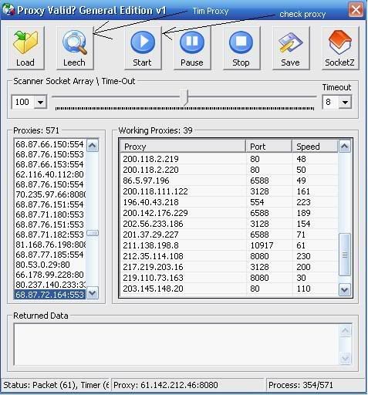This screenshot has height=395, width=368.
Task: Click the app icon in the title bar
Action: coord(8,10)
